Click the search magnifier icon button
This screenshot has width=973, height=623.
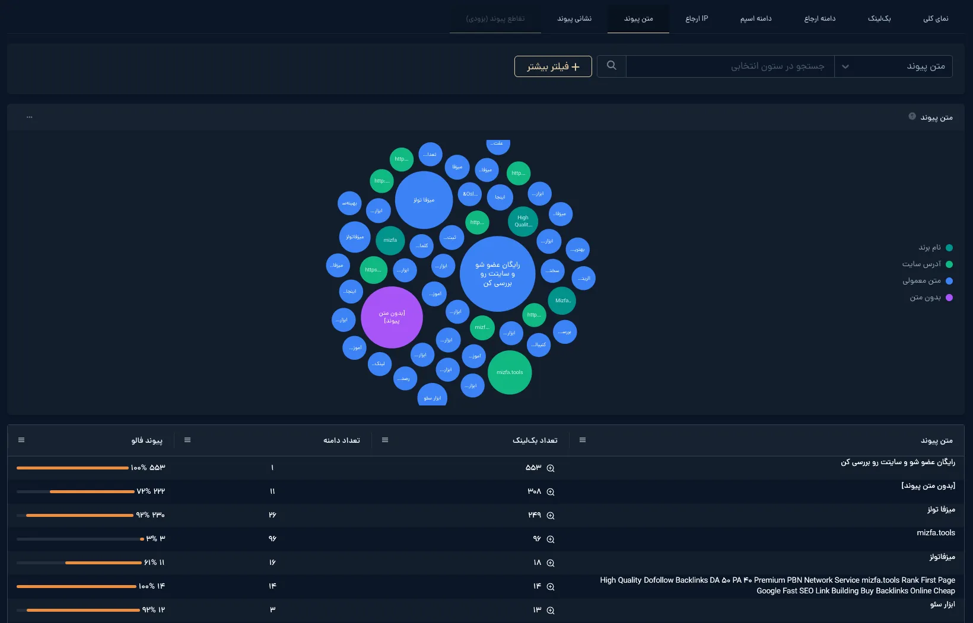611,66
